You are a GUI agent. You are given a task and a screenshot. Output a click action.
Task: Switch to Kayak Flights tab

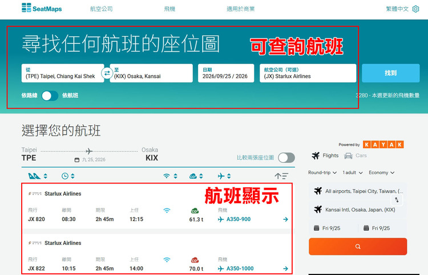tap(325, 156)
